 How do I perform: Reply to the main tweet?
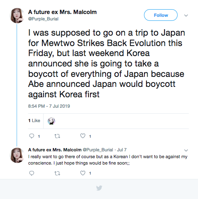point(32,136)
